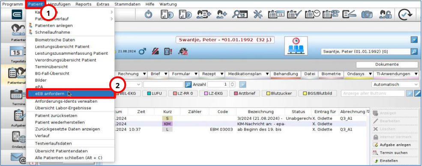Click the crossed-out card icon in patient header
Image resolution: width=422 pixels, height=166 pixels.
[x=155, y=51]
